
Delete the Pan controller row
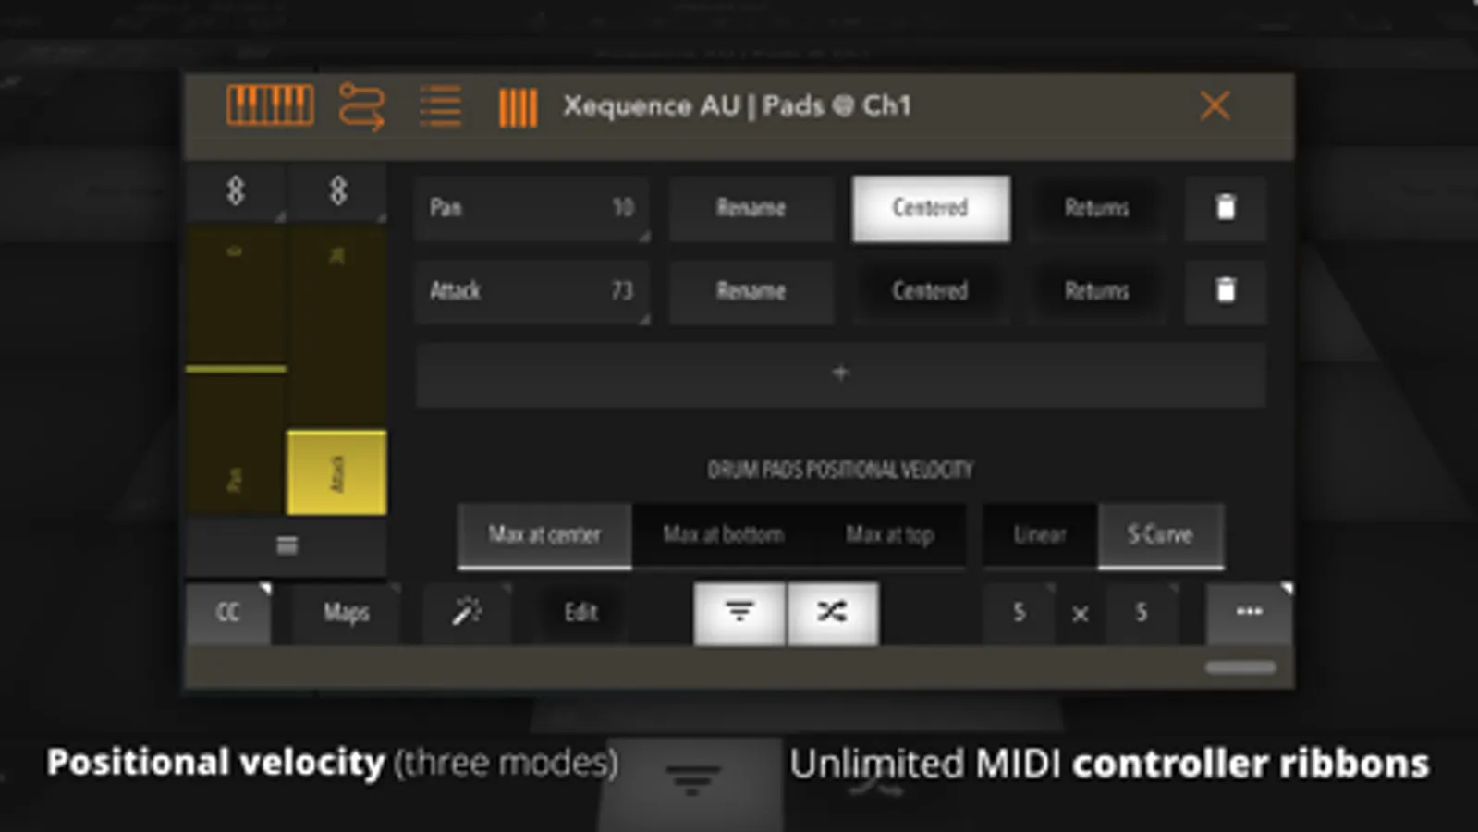[x=1226, y=207]
